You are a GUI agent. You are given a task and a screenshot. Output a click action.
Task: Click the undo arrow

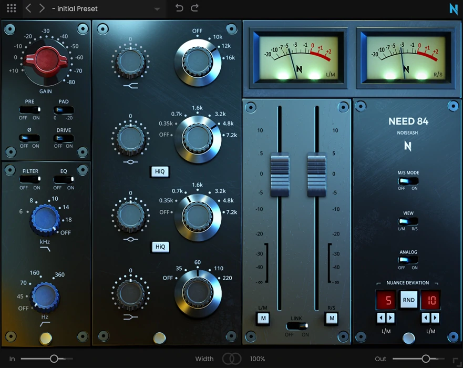point(179,8)
